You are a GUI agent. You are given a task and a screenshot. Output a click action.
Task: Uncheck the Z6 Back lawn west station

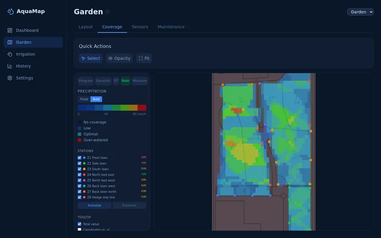(x=80, y=186)
